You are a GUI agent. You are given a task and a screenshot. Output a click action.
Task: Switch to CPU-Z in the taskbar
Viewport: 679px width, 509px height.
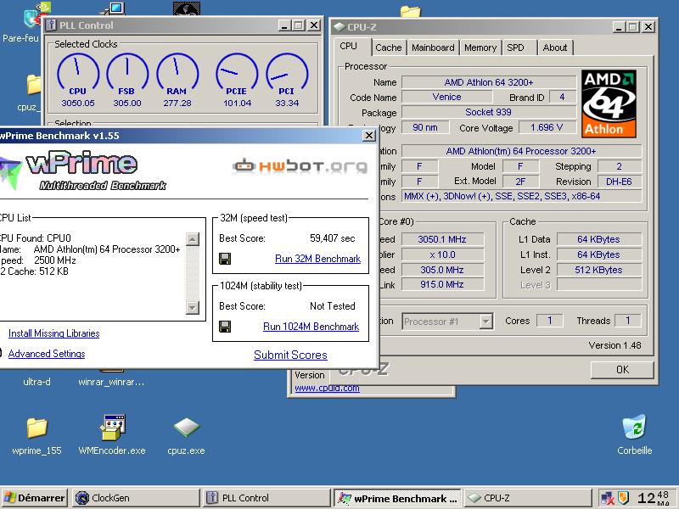coord(528,498)
